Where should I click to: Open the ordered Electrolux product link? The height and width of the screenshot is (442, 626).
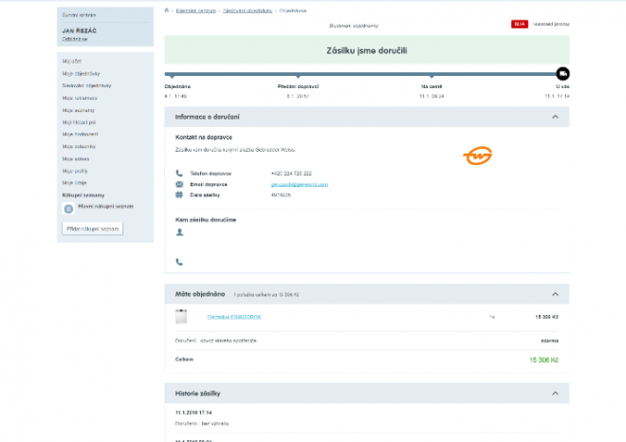click(233, 317)
